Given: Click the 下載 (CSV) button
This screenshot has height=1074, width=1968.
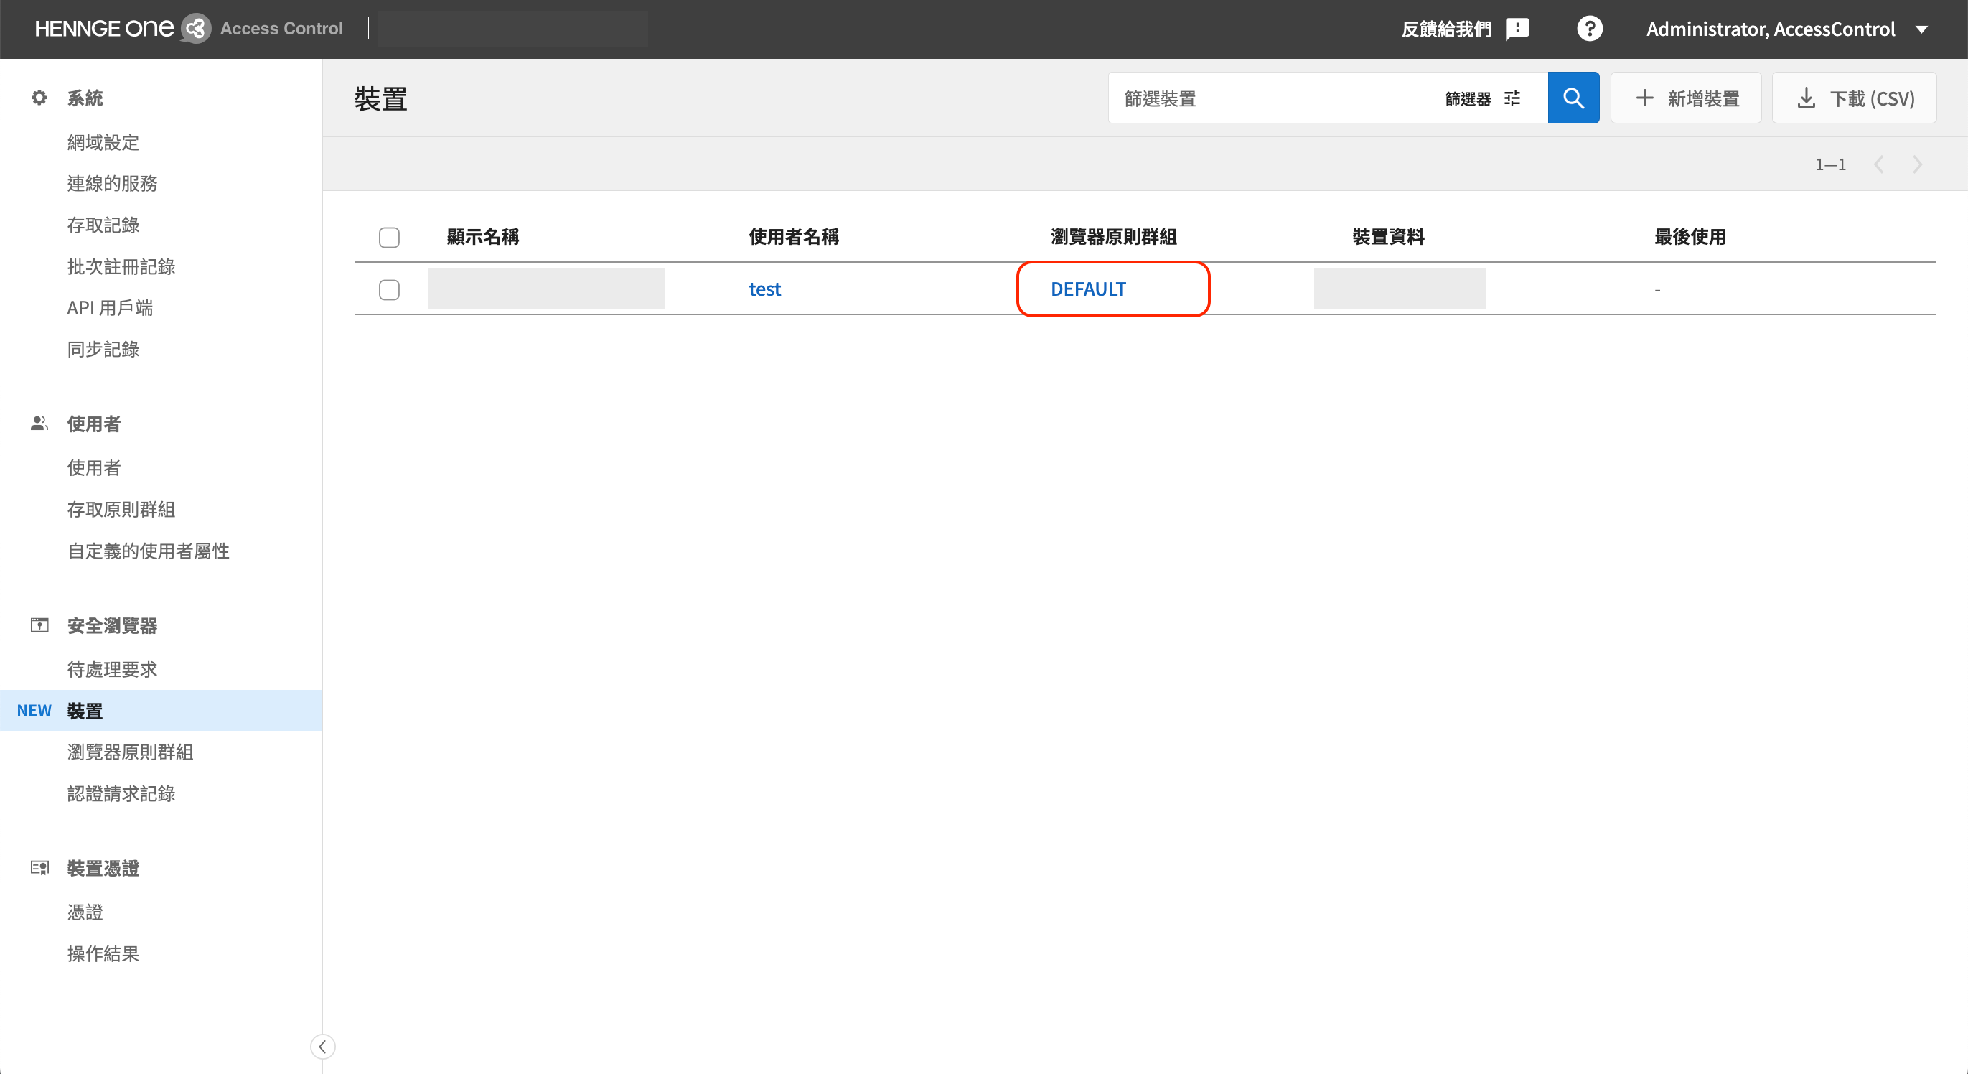Looking at the screenshot, I should 1854,98.
